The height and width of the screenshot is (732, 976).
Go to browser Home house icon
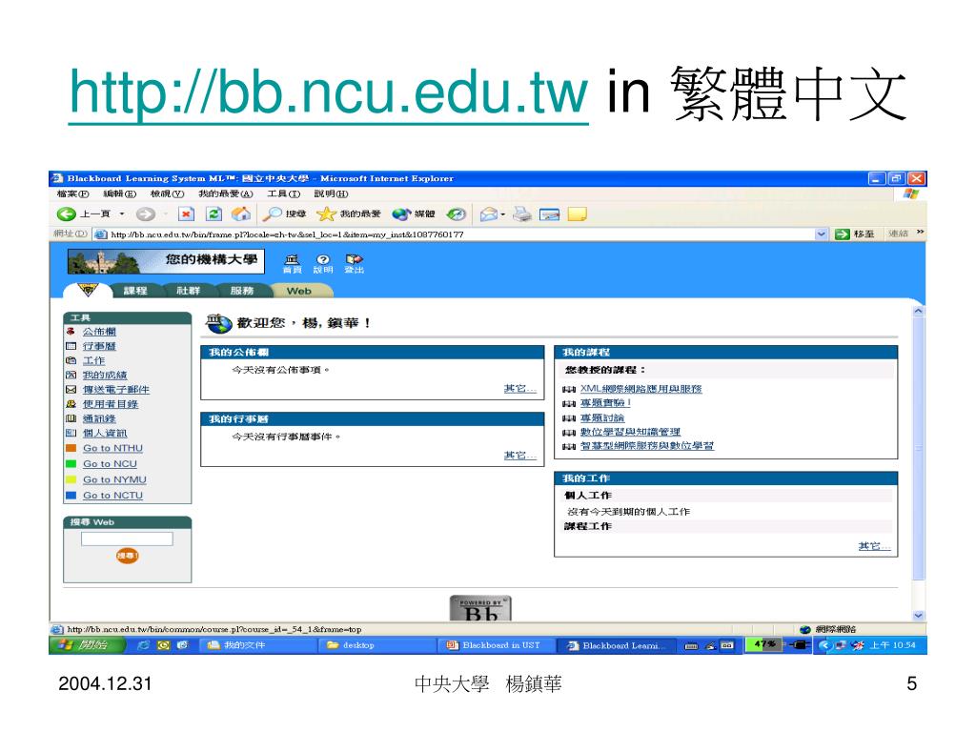[241, 214]
